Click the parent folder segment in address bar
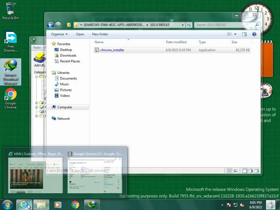This screenshot has height=210, width=280. [x=114, y=25]
